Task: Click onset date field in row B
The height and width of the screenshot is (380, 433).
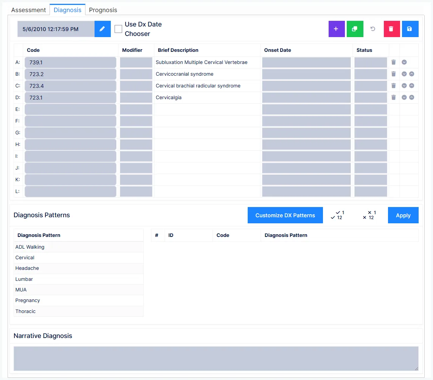Action: pyautogui.click(x=306, y=74)
